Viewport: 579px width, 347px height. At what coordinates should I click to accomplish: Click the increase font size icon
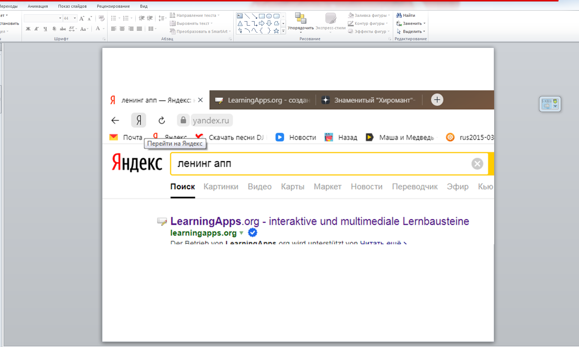click(82, 18)
